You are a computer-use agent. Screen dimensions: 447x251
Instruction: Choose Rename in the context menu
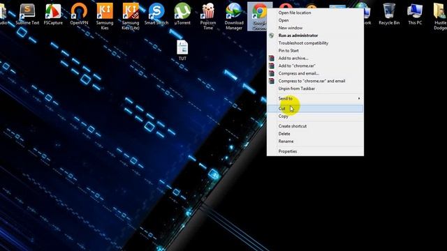click(x=315, y=141)
